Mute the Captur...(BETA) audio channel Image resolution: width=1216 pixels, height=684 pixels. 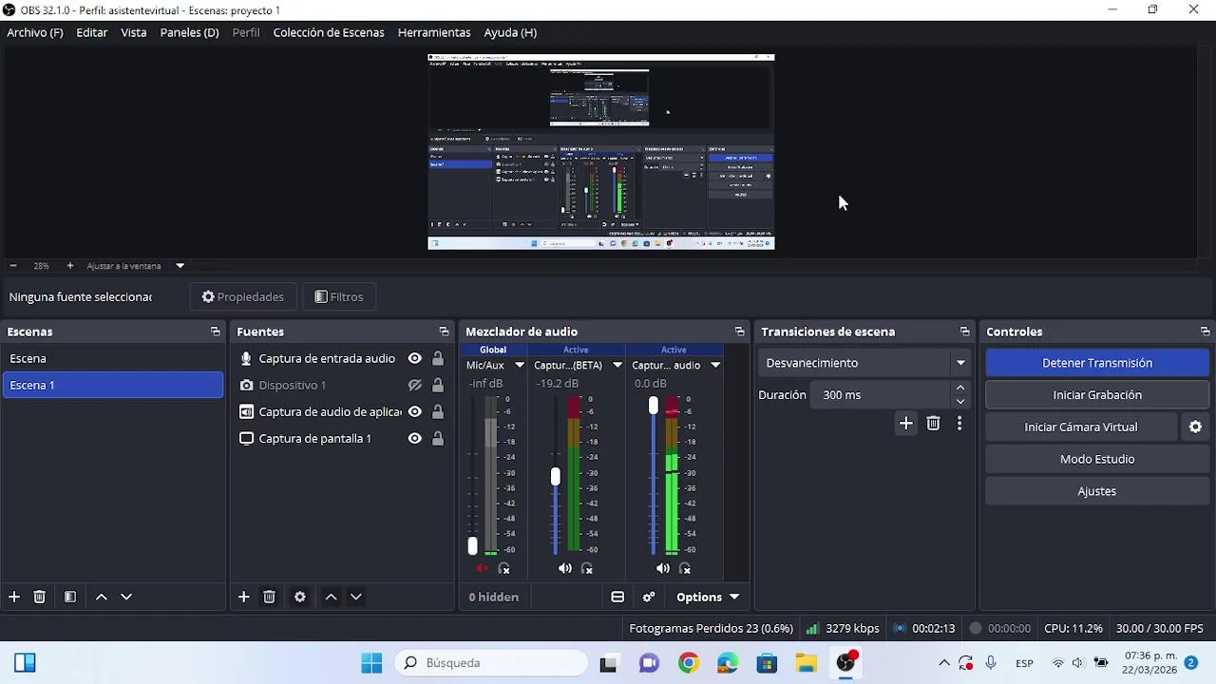pyautogui.click(x=565, y=569)
